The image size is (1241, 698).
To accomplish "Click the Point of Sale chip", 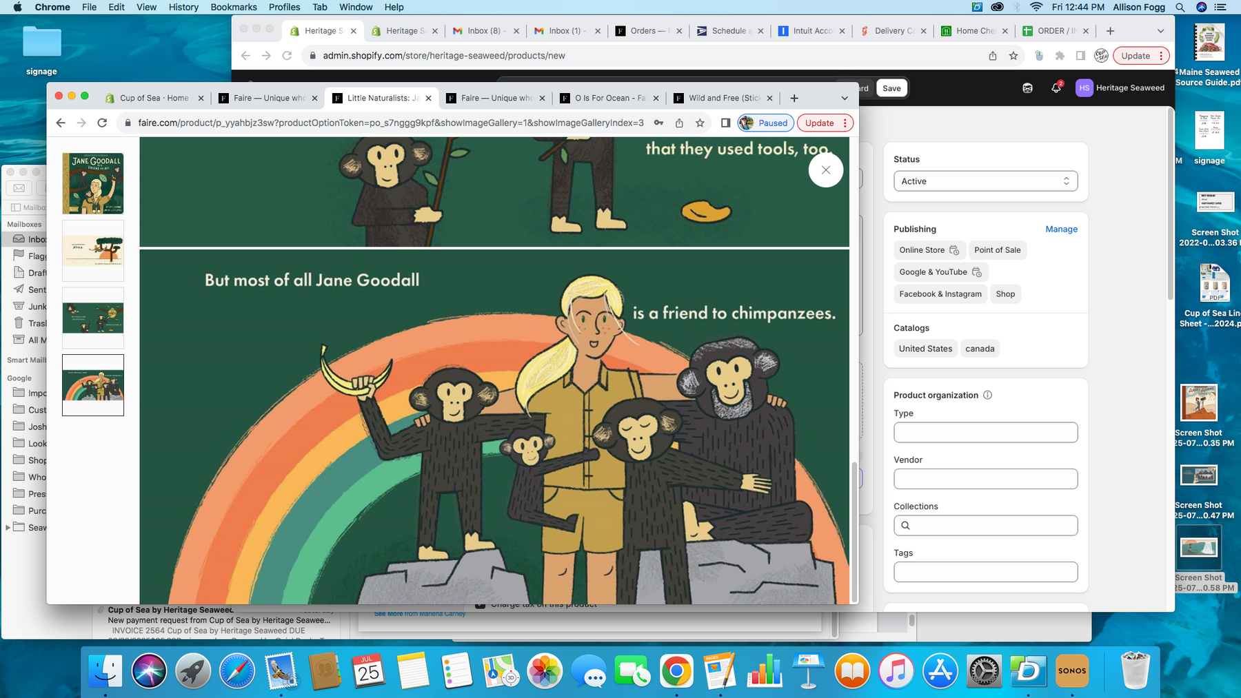I will tap(997, 250).
